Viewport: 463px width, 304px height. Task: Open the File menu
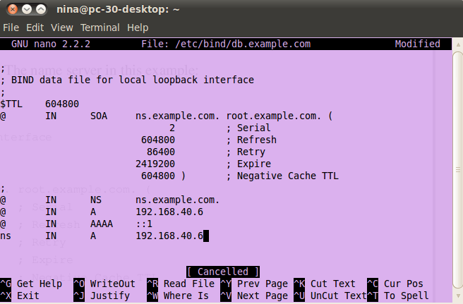pyautogui.click(x=11, y=28)
